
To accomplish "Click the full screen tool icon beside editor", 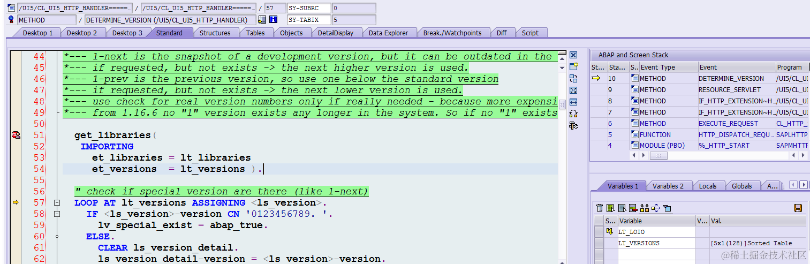I will pyautogui.click(x=573, y=90).
